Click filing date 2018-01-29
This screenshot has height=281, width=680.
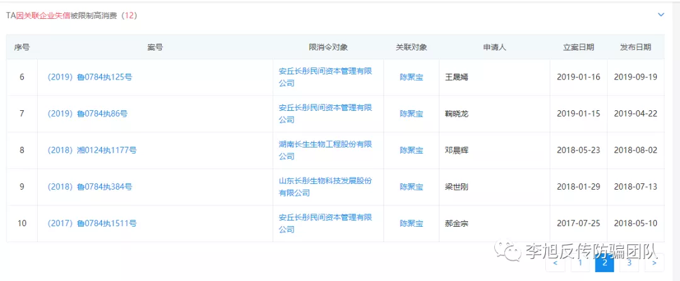[x=579, y=187]
